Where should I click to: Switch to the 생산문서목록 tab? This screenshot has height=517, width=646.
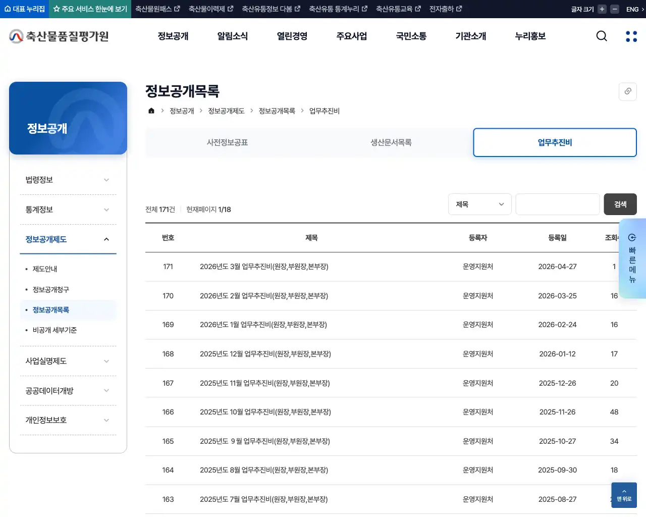pyautogui.click(x=391, y=142)
